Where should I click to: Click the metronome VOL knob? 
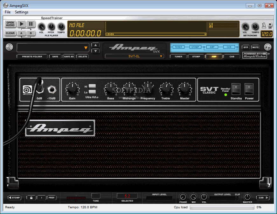245,27
